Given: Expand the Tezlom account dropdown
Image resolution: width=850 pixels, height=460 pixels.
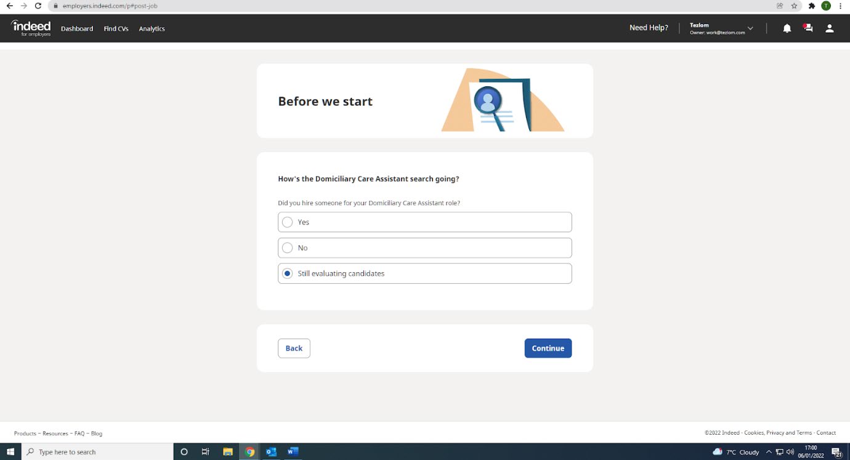Looking at the screenshot, I should pyautogui.click(x=750, y=28).
